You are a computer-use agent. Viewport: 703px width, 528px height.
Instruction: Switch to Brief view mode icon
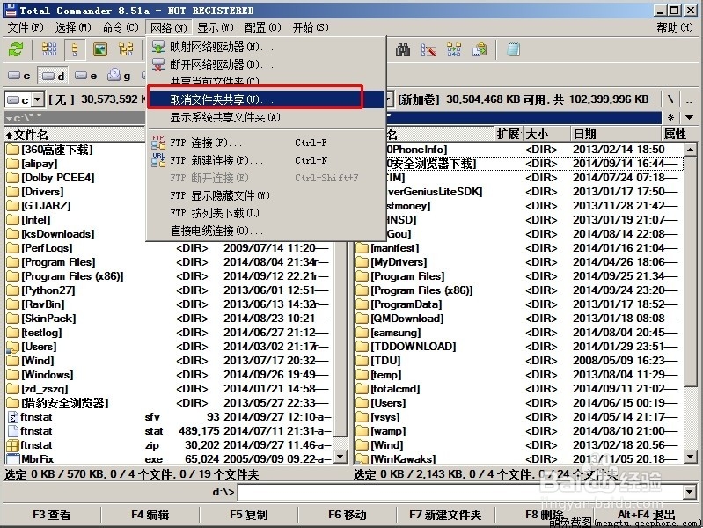[x=49, y=49]
